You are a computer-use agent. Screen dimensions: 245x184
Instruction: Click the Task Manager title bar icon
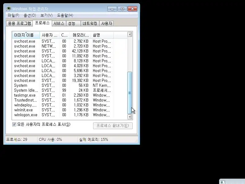coord(9,9)
